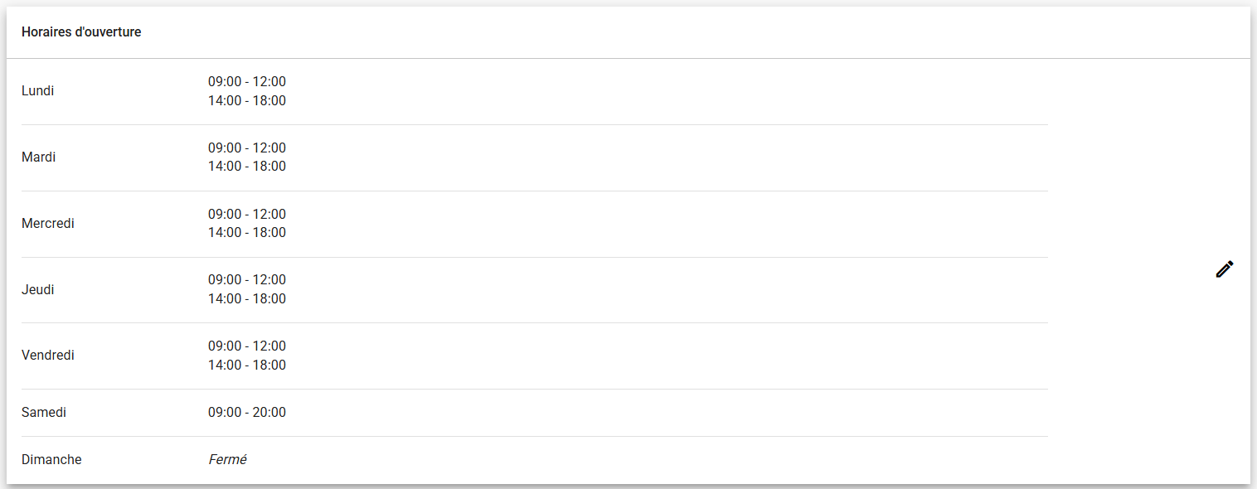Viewport: 1257px width, 489px height.
Task: Select the Lundi day label
Action: click(38, 91)
